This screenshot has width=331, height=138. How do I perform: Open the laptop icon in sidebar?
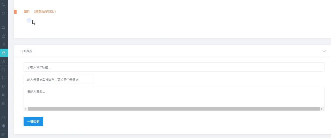pyautogui.click(x=4, y=27)
